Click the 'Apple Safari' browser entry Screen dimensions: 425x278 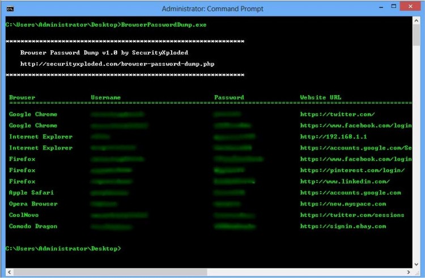[x=31, y=193]
